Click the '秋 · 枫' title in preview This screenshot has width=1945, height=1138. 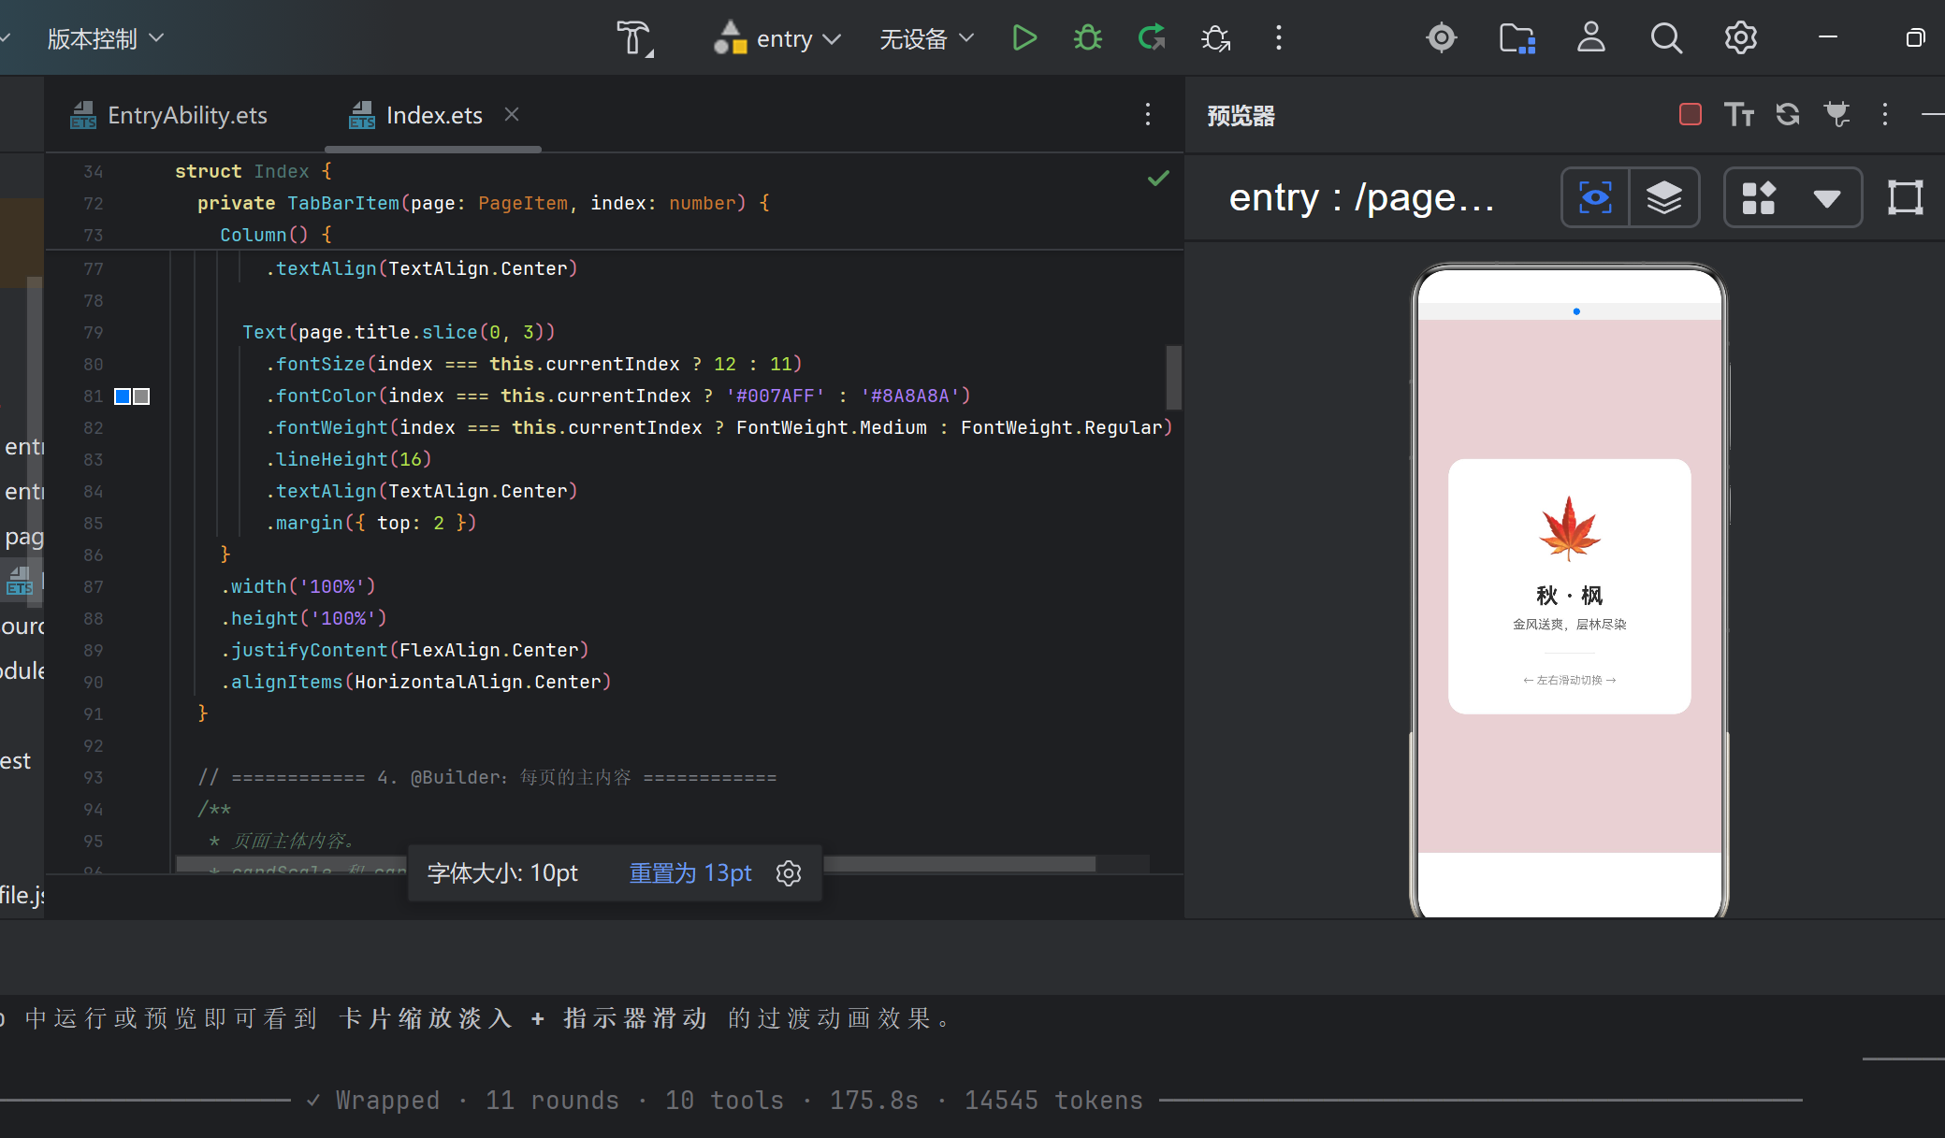point(1569,596)
